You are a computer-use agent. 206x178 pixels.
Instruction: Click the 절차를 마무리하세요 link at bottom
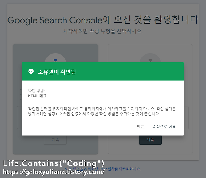pyautogui.click(x=124, y=169)
